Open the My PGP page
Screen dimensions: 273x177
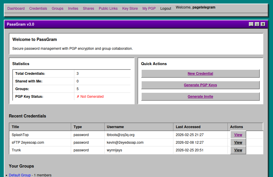click(x=149, y=9)
